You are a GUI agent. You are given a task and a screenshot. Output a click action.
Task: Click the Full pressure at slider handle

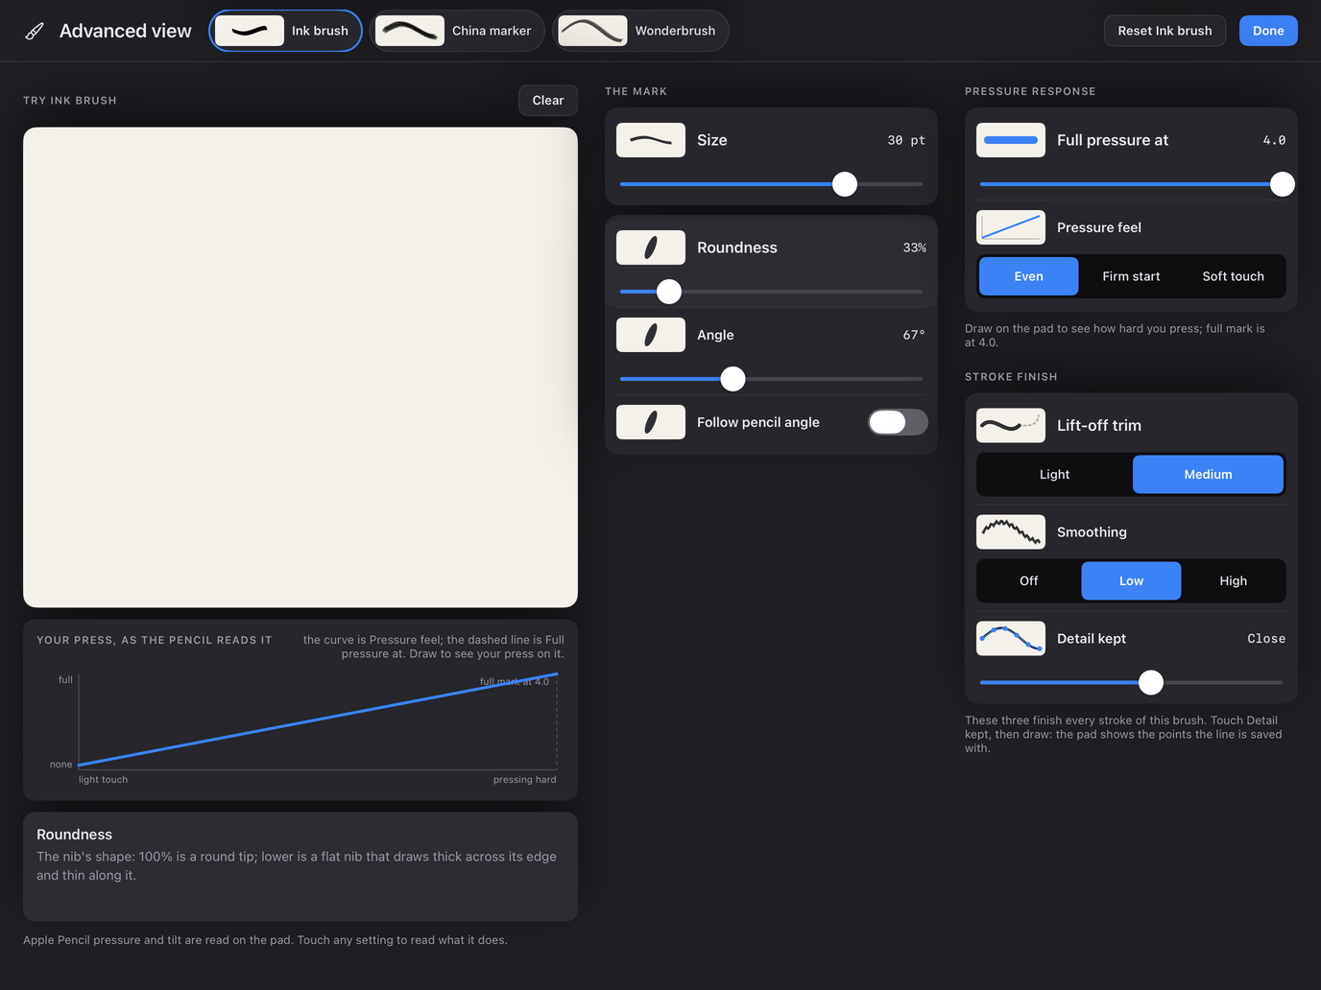tap(1283, 184)
